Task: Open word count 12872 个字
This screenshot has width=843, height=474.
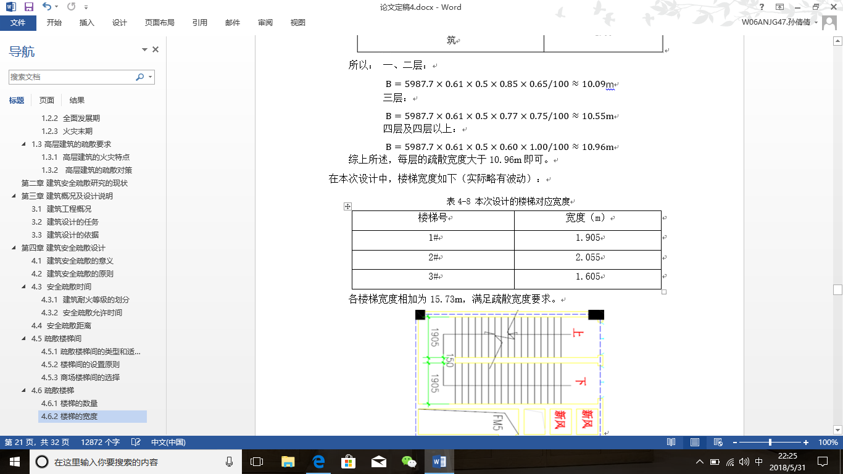Action: pyautogui.click(x=100, y=443)
